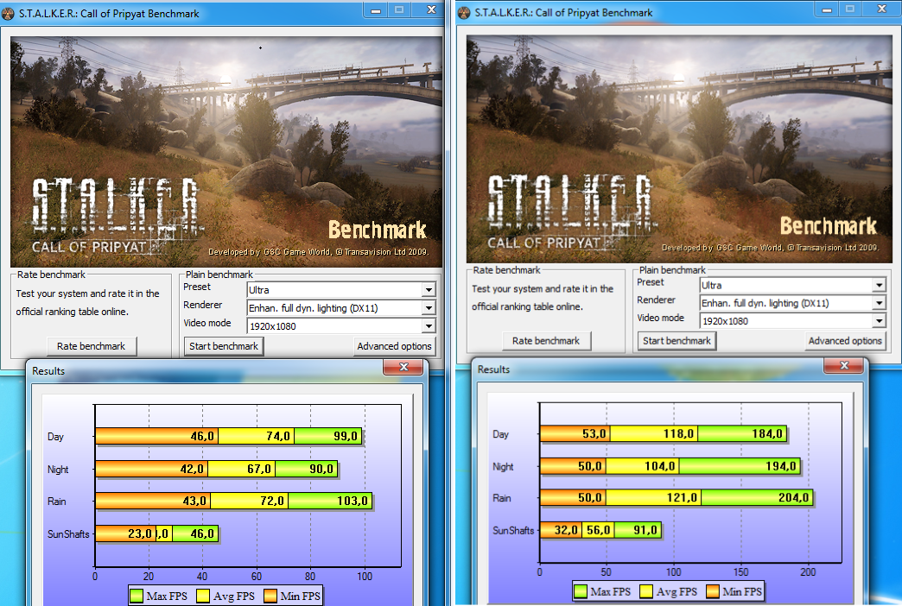The image size is (902, 606).
Task: Close the right Call of Pripyat Benchmark window
Action: pos(881,9)
